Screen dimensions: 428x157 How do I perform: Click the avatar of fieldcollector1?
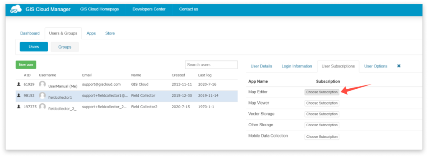[x=42, y=95]
